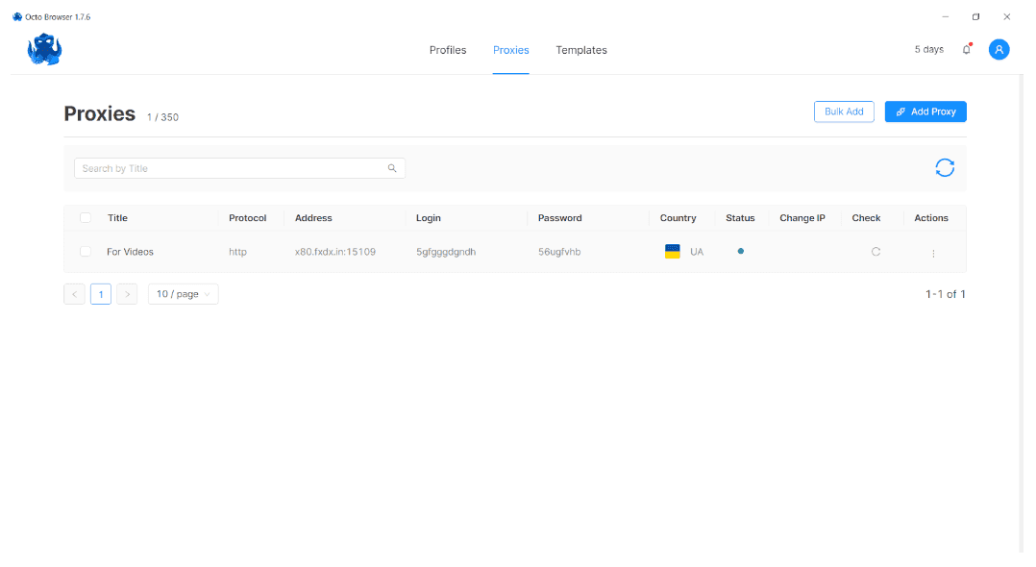The width and height of the screenshot is (1036, 567).
Task: Click the Bulk Add button
Action: tap(844, 111)
